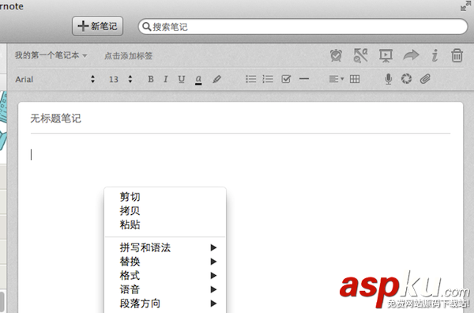
Task: Click the 无标题笔记 title field
Action: (240, 119)
